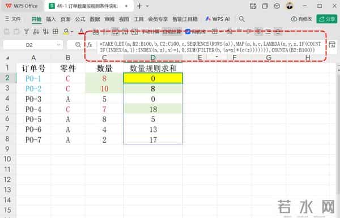Select column A header

pos(33,58)
